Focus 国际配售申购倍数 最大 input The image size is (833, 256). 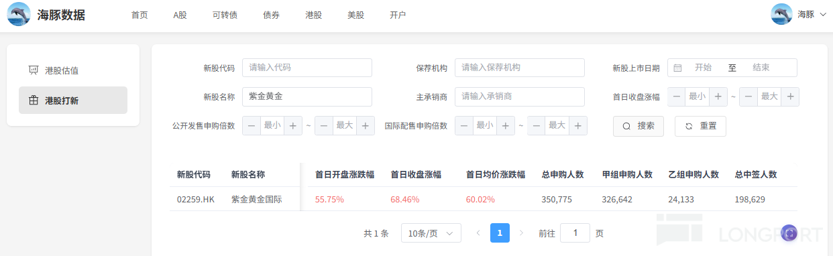557,125
